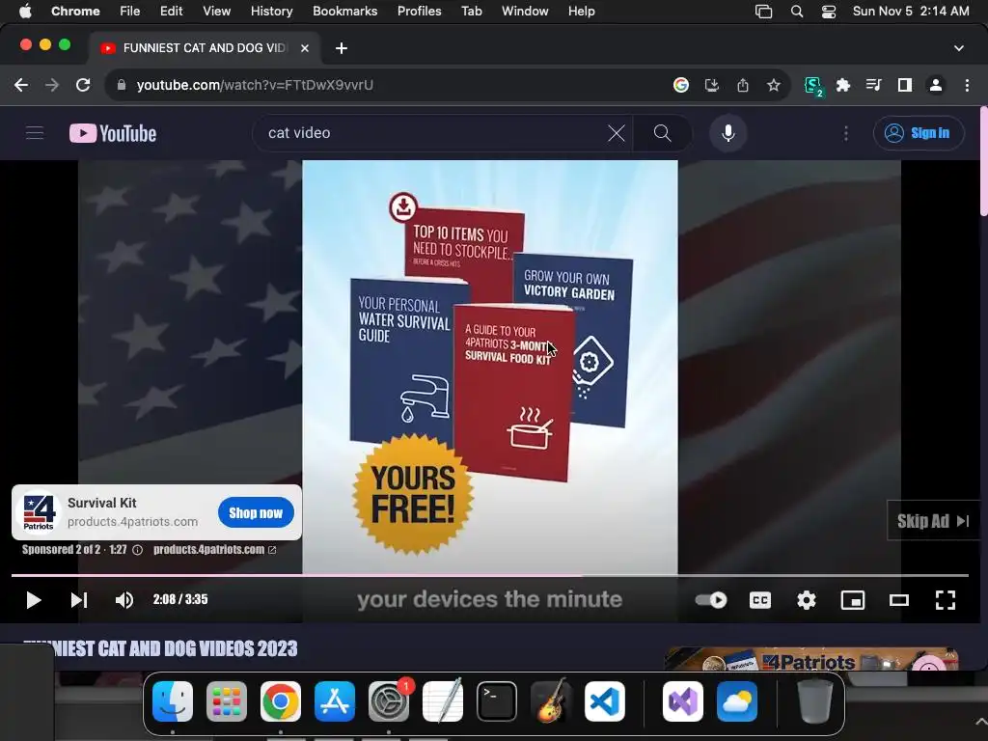Expand the tab search chevron
The height and width of the screenshot is (741, 988).
958,48
